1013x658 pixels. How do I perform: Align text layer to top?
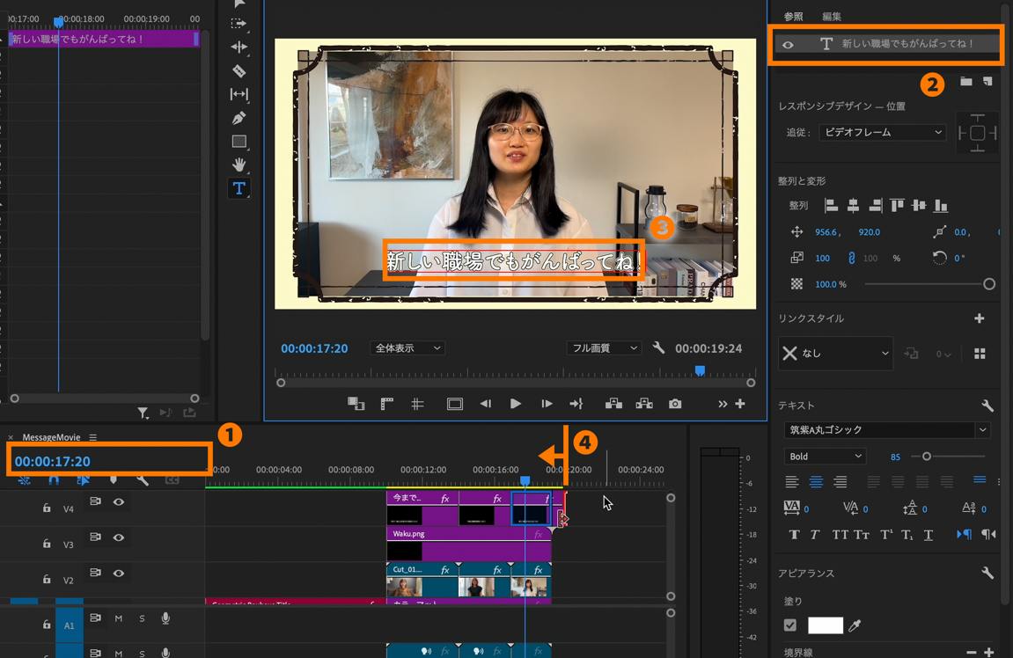point(897,206)
